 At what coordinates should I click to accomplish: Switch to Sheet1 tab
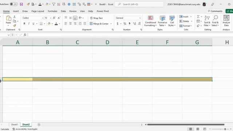(x=15, y=124)
